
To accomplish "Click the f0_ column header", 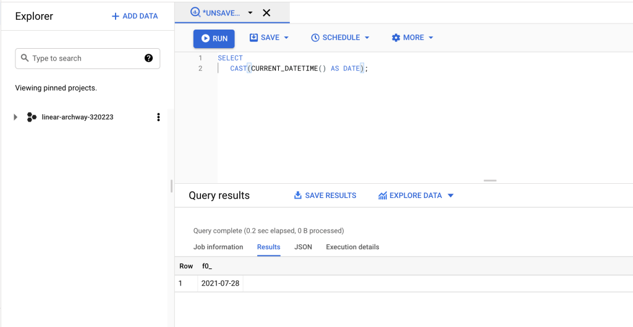I will click(x=207, y=266).
